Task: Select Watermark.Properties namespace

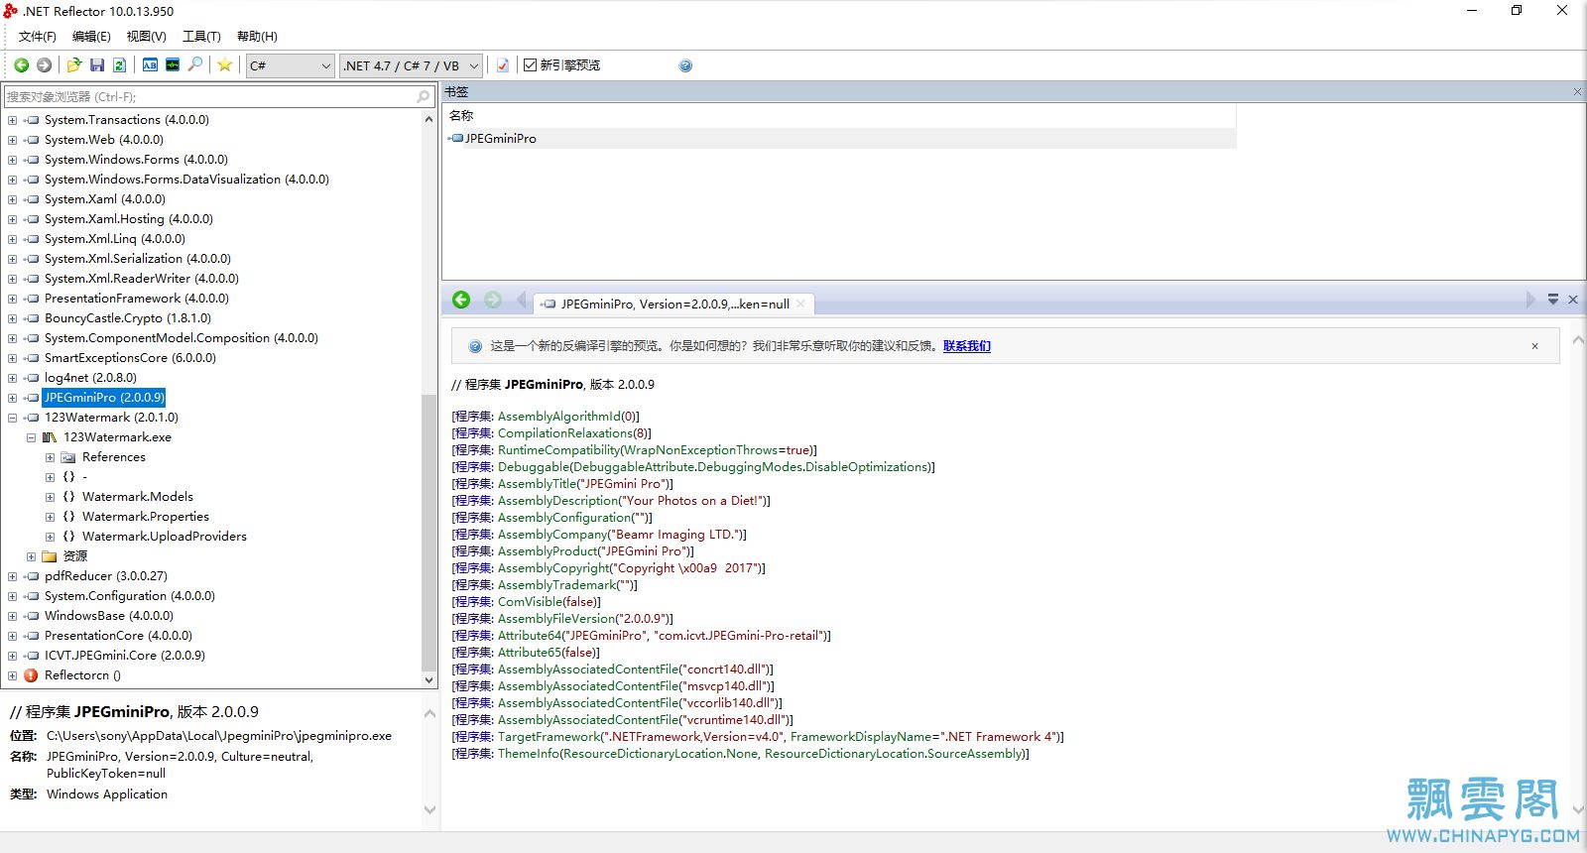Action: (146, 517)
